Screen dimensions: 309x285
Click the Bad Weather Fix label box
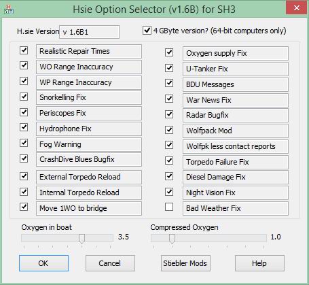(236, 208)
